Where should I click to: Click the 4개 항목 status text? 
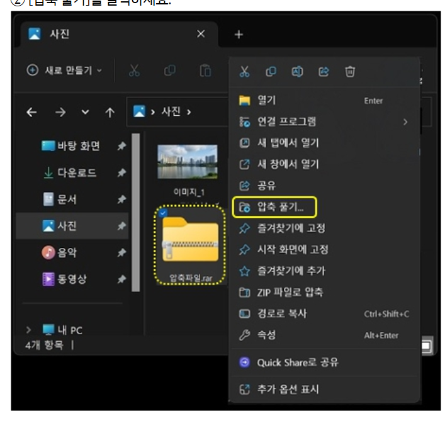(44, 345)
